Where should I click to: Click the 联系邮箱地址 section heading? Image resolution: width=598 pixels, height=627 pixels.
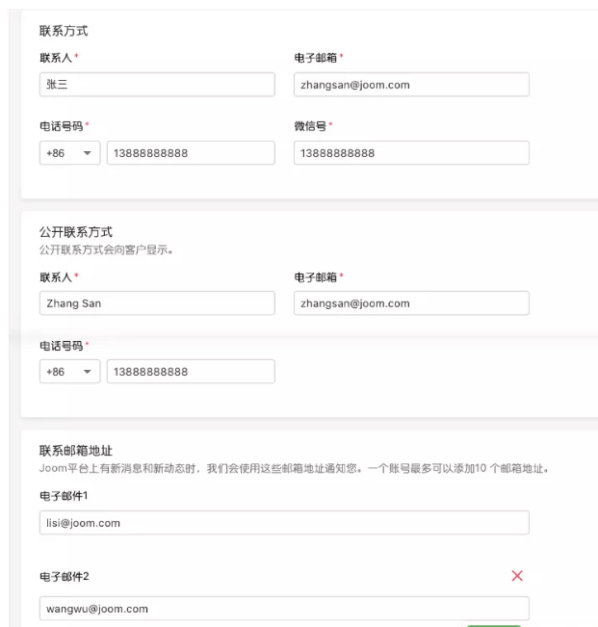(x=76, y=451)
